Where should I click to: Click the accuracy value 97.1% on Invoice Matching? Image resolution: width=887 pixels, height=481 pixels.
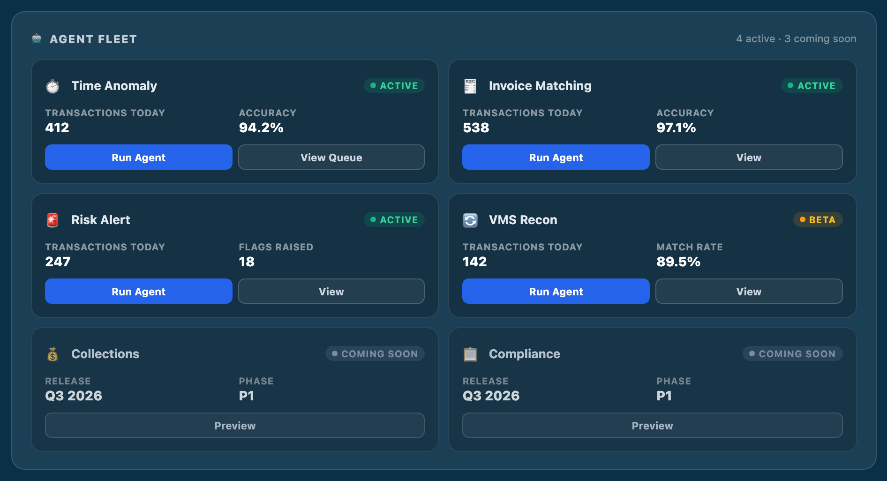[x=676, y=127]
